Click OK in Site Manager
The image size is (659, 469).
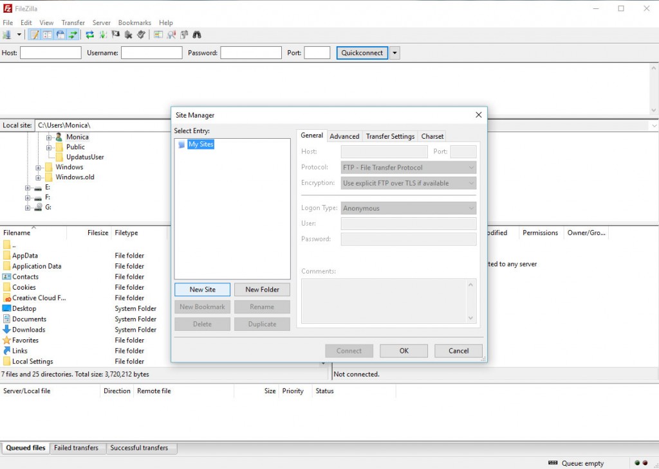404,351
